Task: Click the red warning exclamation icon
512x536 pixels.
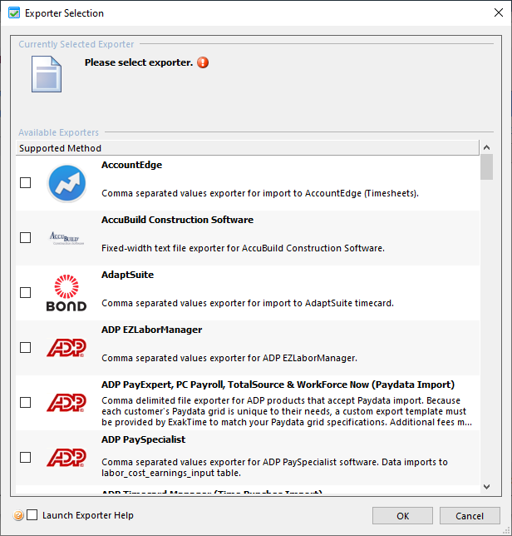Action: tap(203, 62)
